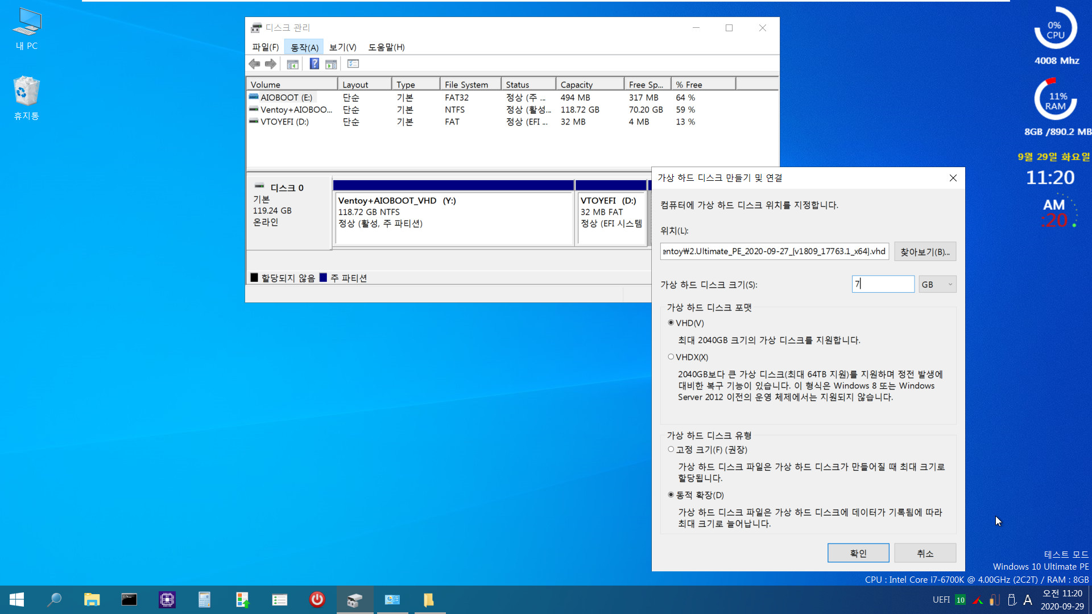Screen dimensions: 1092x614
Task: Select the VTOYEFI (D:) 32 MB partition block
Action: [611, 214]
